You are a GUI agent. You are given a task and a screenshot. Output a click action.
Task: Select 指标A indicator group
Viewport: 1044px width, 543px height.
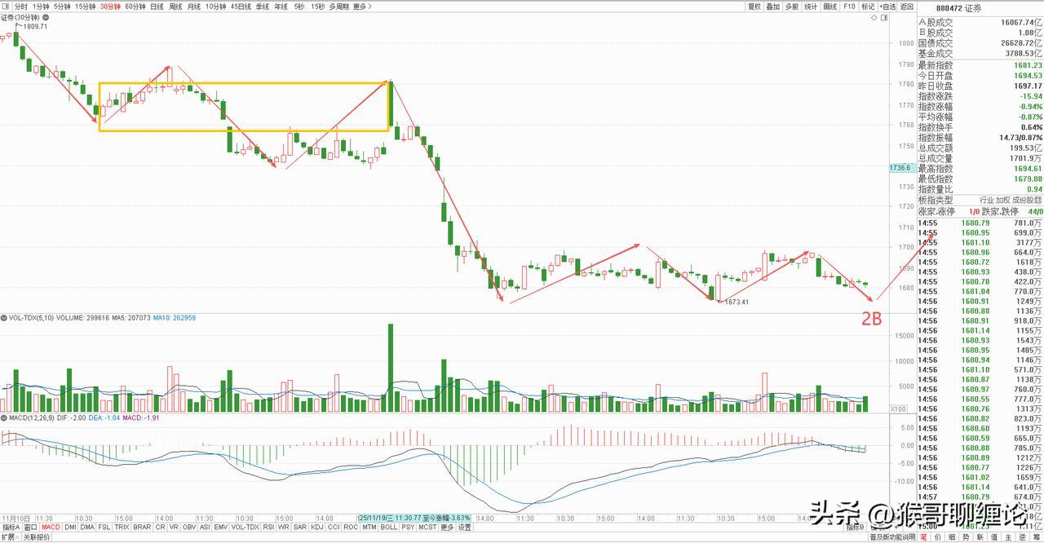point(11,527)
